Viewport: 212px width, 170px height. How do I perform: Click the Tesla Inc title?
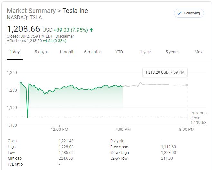tap(75, 11)
